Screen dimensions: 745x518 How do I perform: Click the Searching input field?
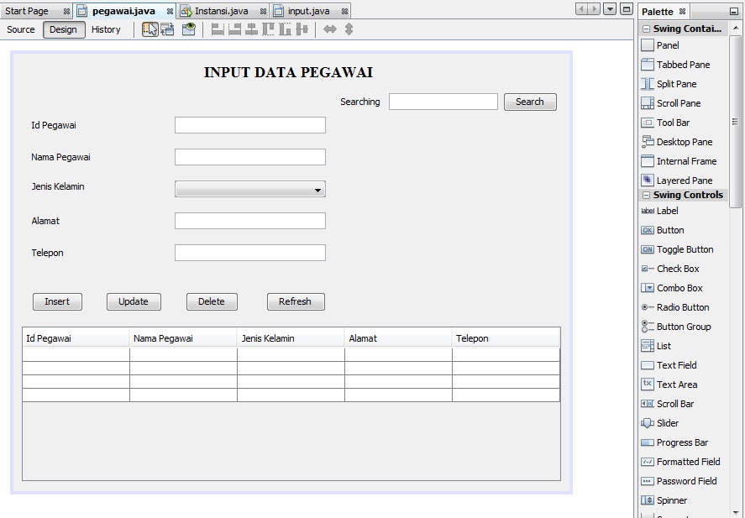pyautogui.click(x=443, y=101)
